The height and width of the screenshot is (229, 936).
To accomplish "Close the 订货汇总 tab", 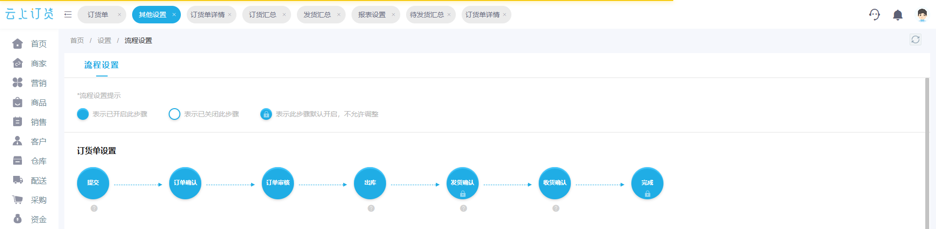I will click(x=284, y=15).
